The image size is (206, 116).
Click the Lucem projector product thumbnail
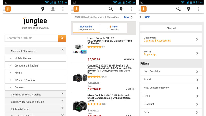click(80, 49)
